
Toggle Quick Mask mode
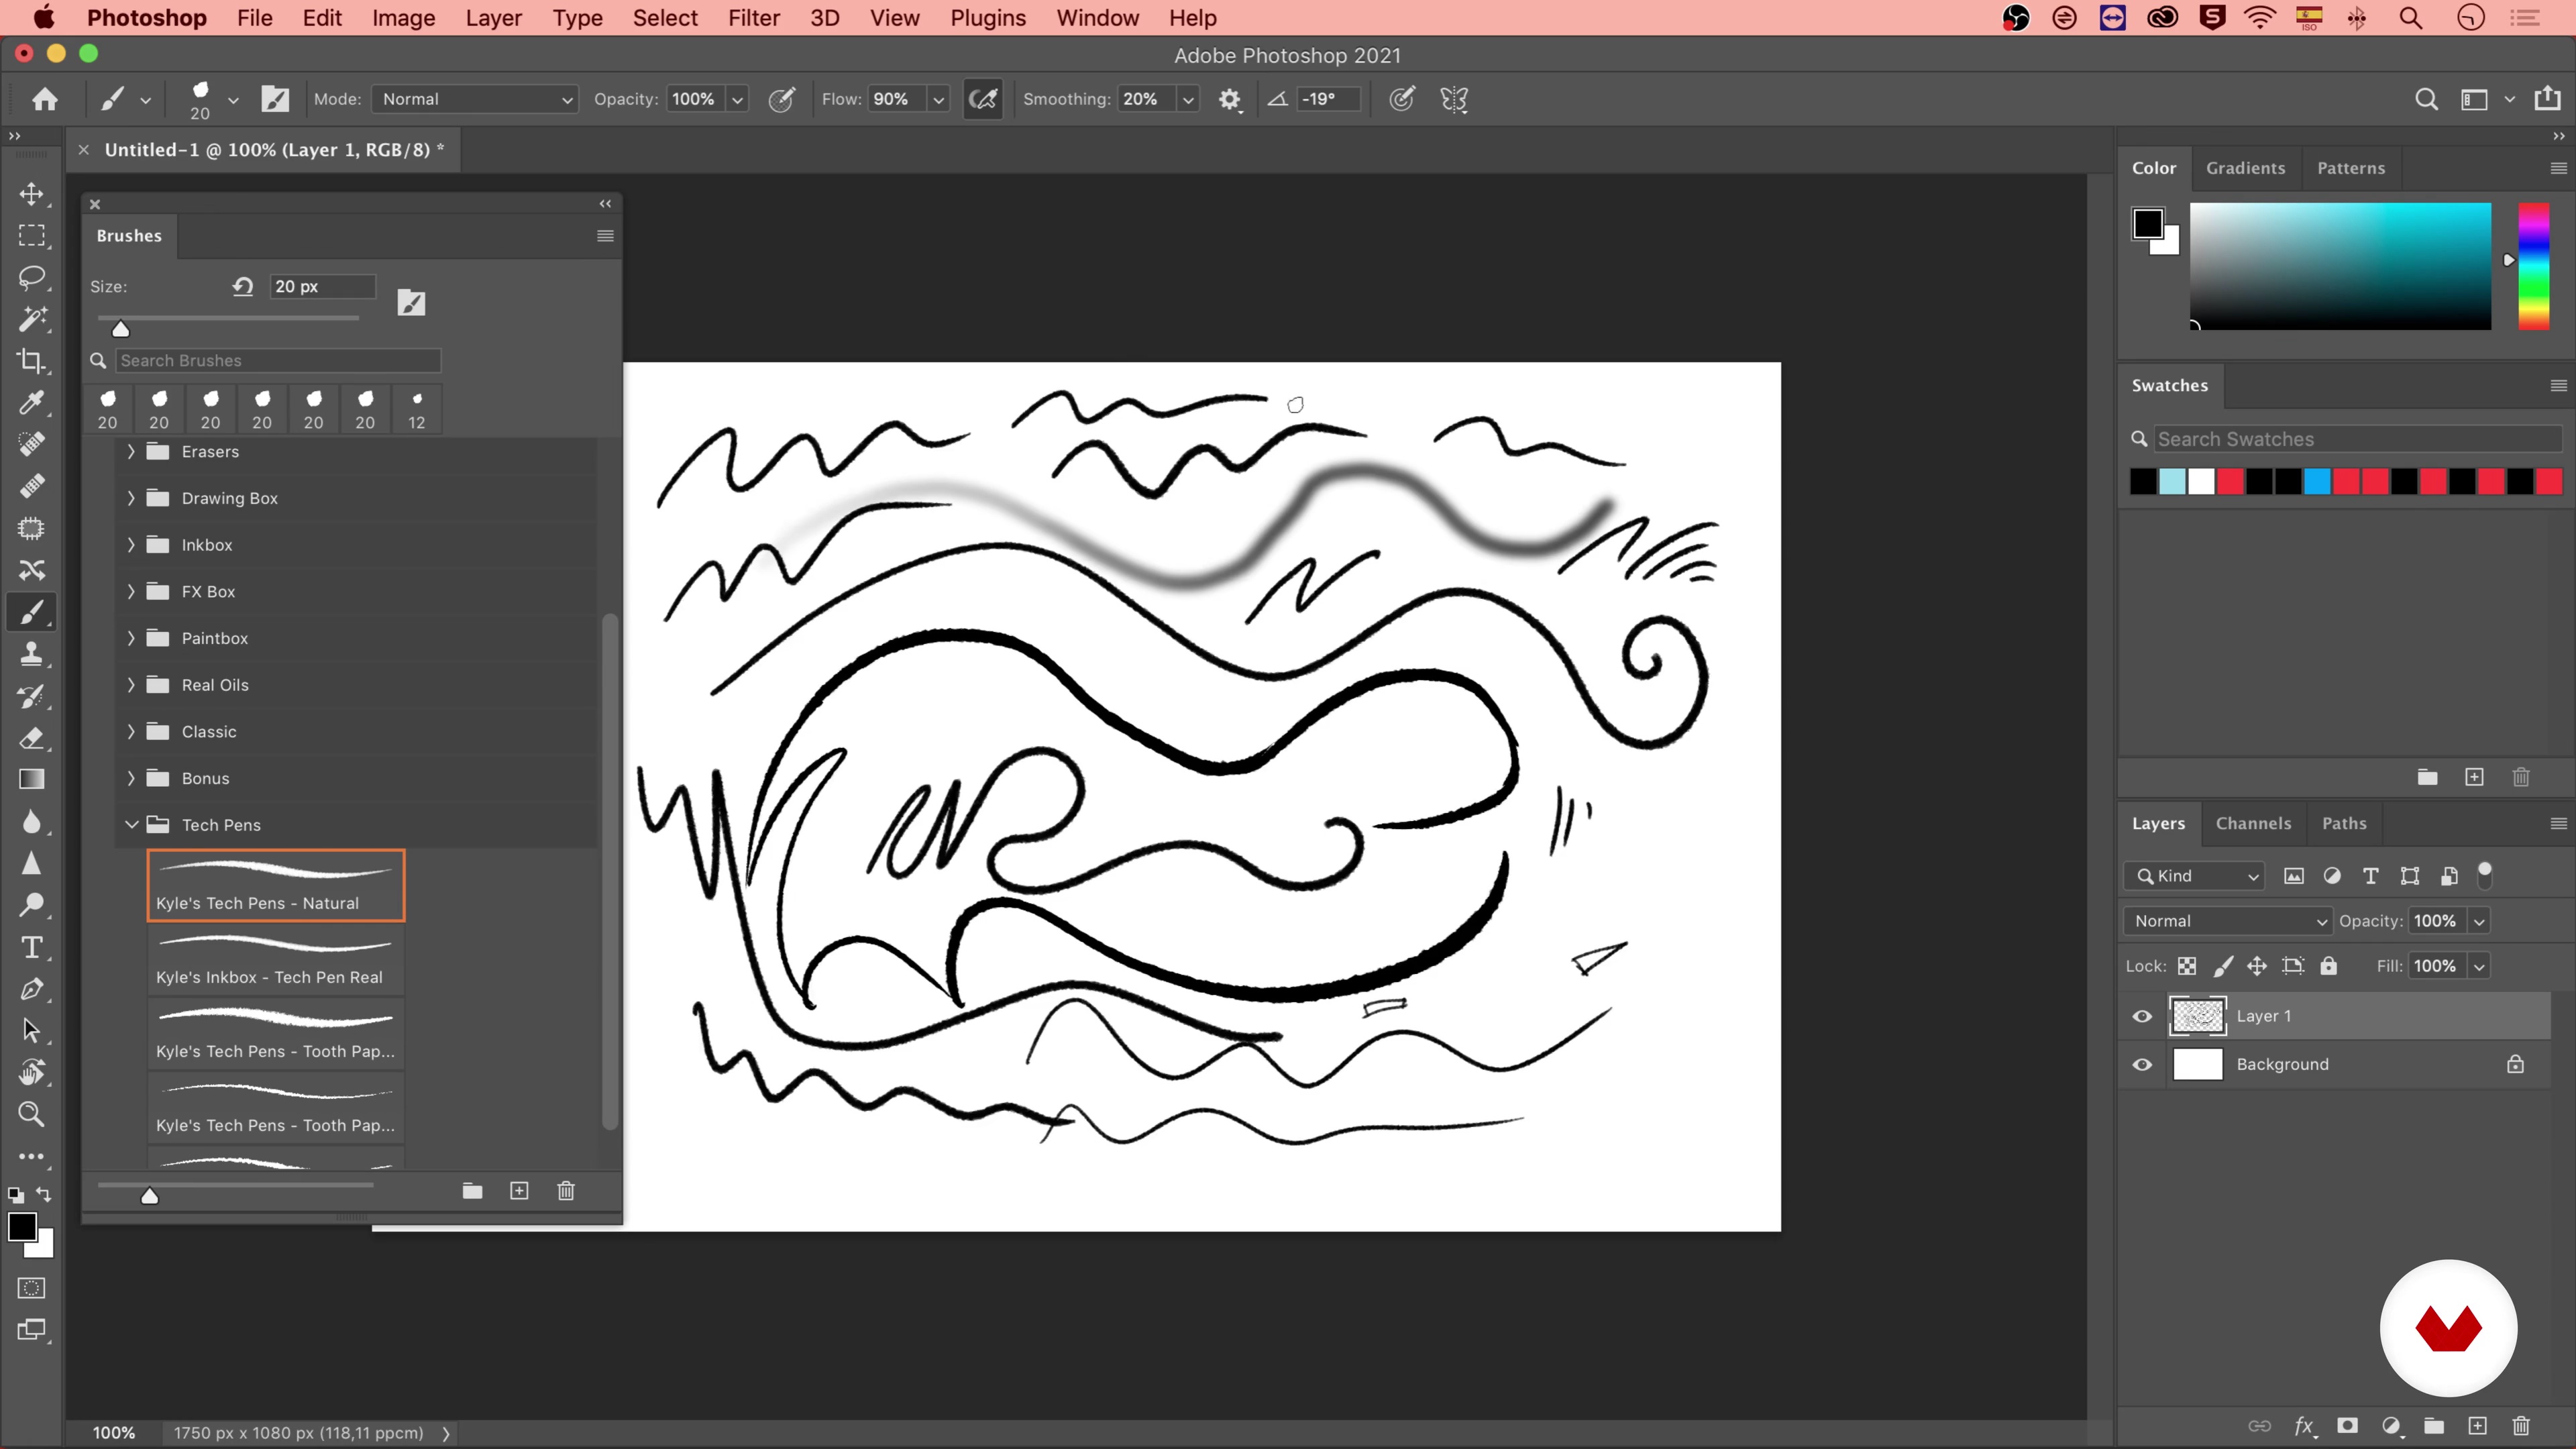point(32,1288)
